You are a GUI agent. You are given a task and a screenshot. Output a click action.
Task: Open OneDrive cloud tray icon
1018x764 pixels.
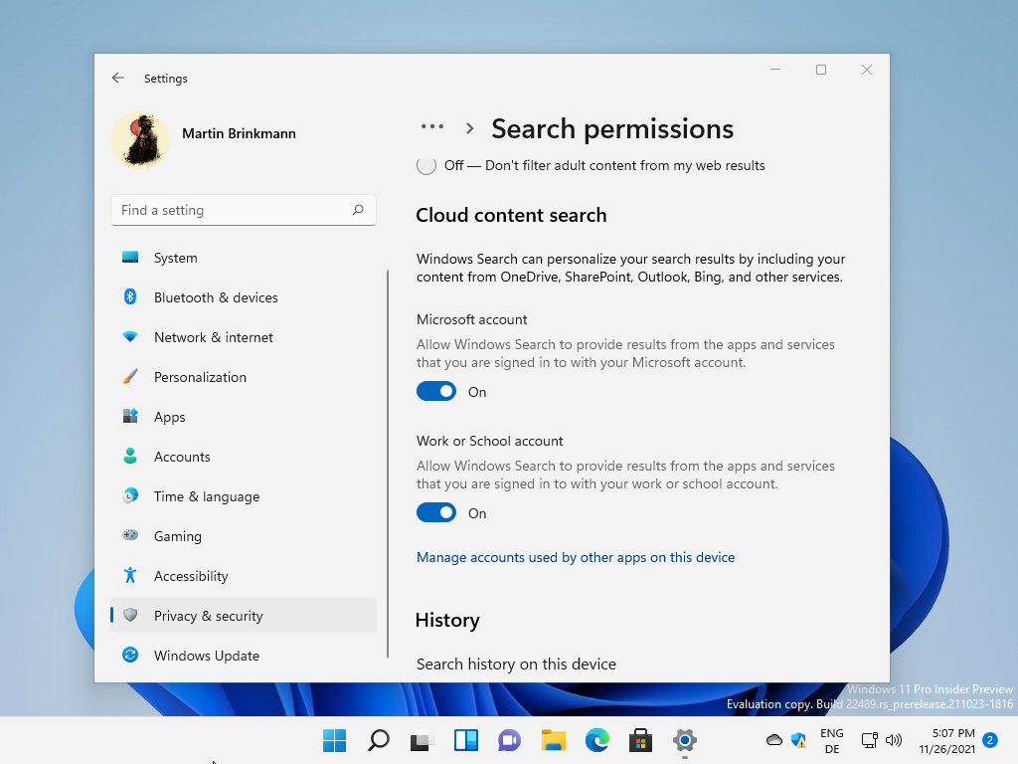(773, 740)
